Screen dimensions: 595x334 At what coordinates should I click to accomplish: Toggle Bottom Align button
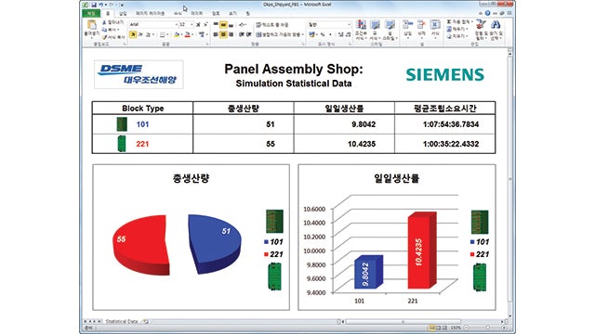231,25
